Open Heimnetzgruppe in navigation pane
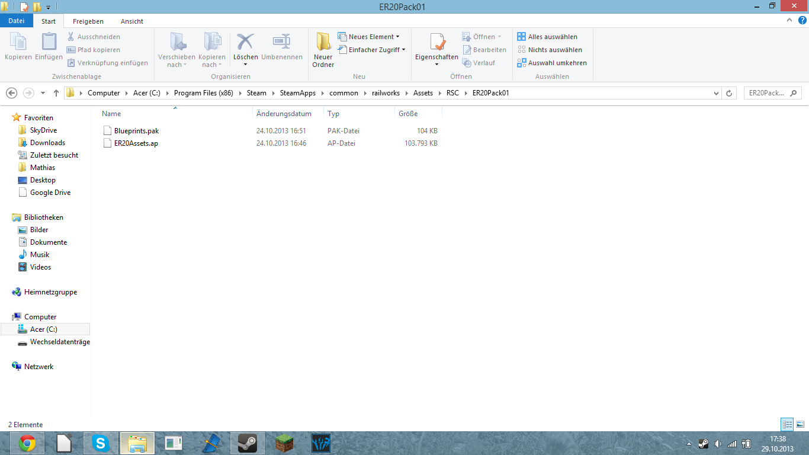 pos(50,292)
